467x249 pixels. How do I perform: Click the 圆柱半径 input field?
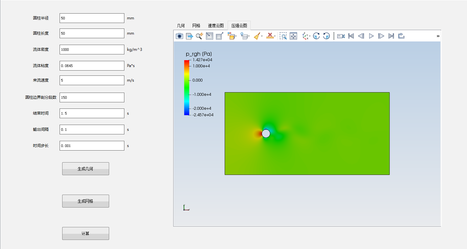[x=92, y=18]
